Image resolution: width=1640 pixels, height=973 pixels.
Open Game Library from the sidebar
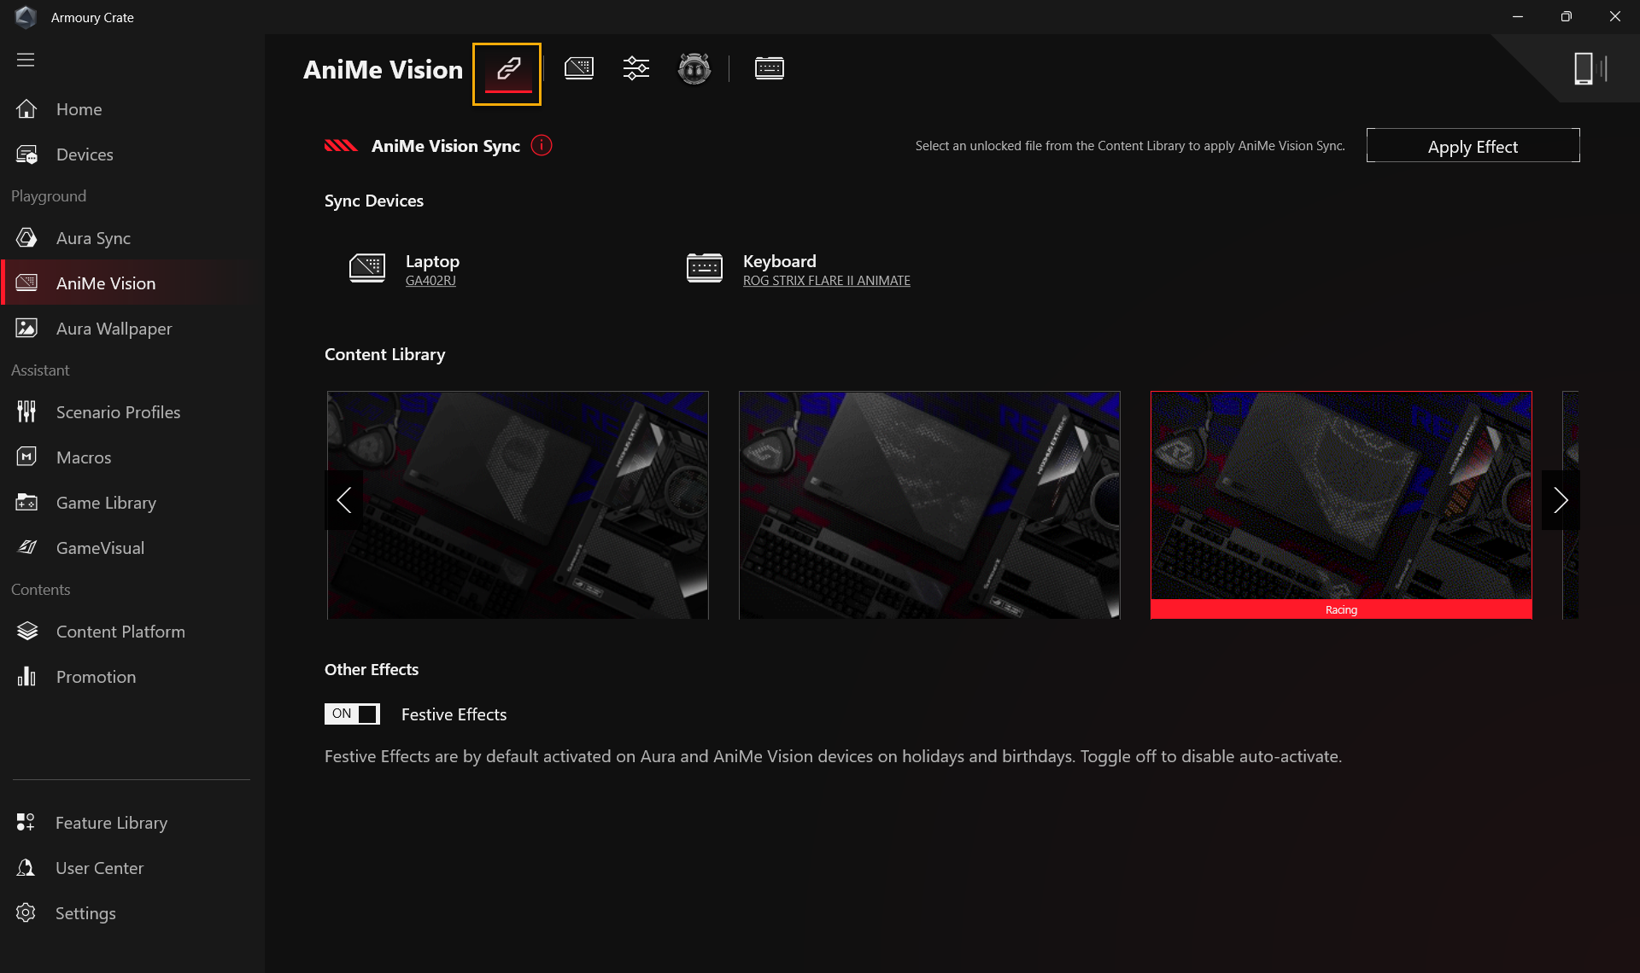click(106, 503)
